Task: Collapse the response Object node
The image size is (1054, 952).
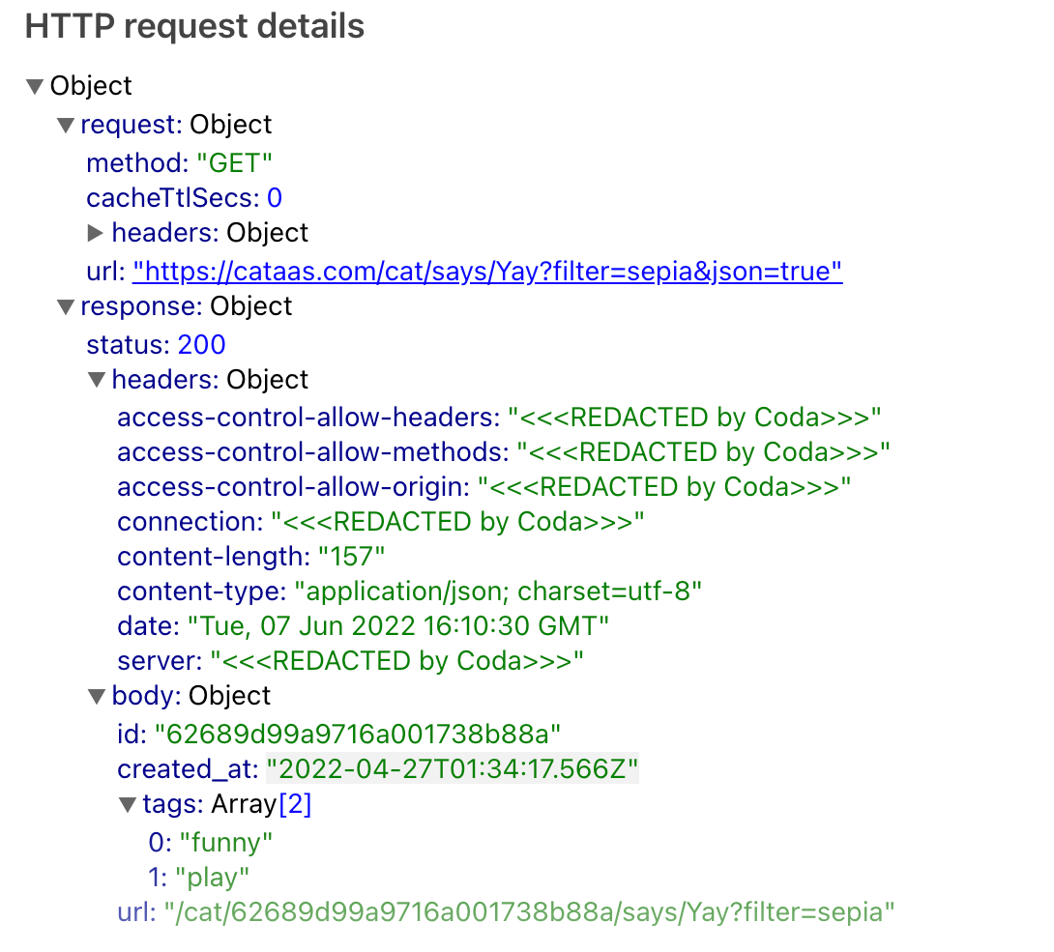Action: (66, 306)
